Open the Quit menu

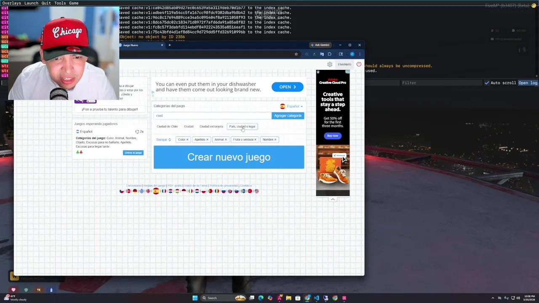coord(46,3)
